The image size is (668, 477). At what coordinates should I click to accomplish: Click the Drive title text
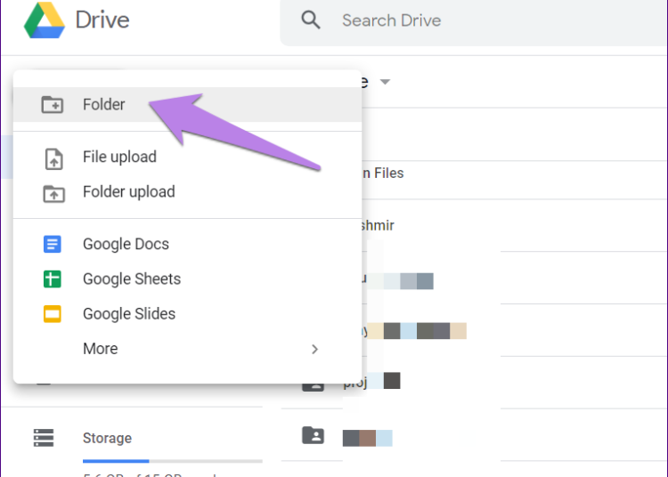tap(102, 20)
